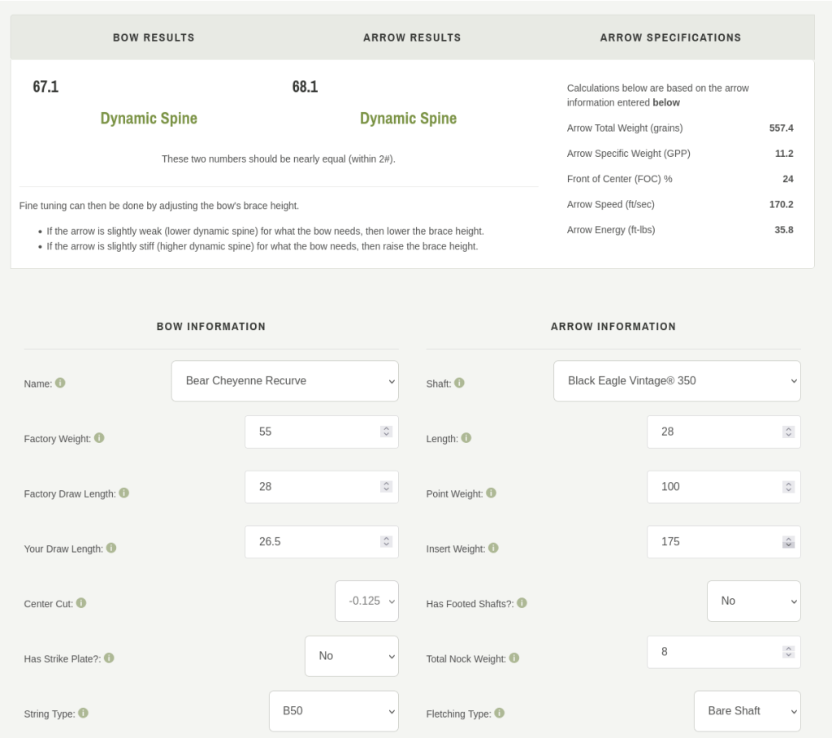Screen dimensions: 832x738
Task: Click info icon next to Factory Draw Length
Action: pyautogui.click(x=124, y=493)
